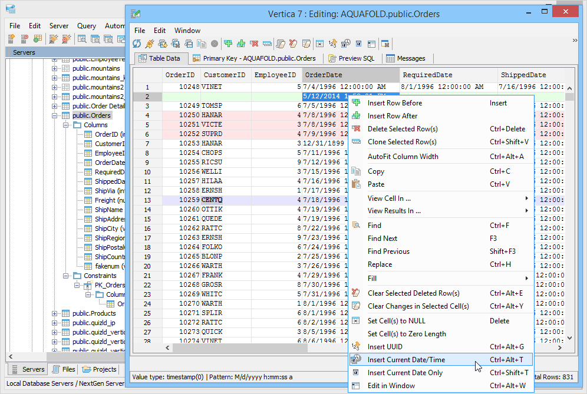Viewport: 587px width, 394px height.
Task: Open the View Cell In submenu
Action: pyautogui.click(x=441, y=198)
